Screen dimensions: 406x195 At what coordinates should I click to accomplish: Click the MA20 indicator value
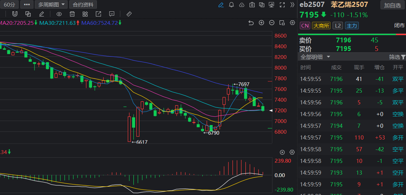click(x=17, y=23)
